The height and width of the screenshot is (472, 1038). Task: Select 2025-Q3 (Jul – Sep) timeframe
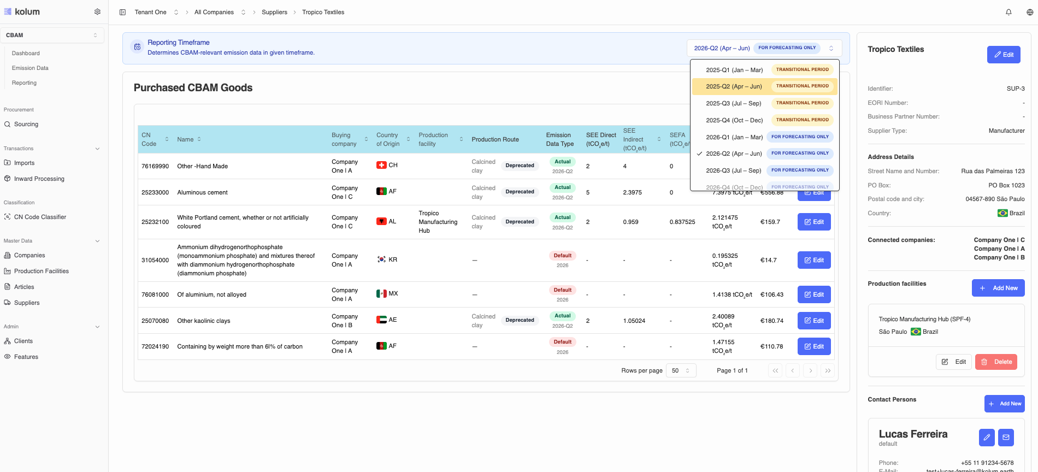click(765, 103)
